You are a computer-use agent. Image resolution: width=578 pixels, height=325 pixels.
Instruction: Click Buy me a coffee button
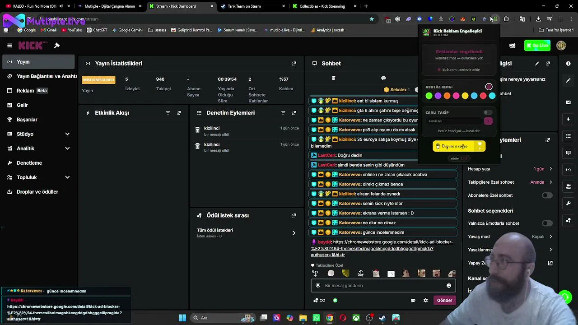coord(459,146)
